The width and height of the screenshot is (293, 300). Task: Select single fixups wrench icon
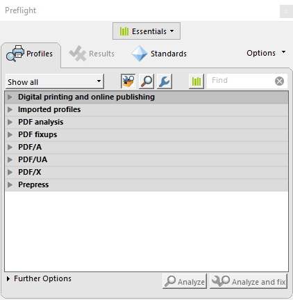[165, 81]
